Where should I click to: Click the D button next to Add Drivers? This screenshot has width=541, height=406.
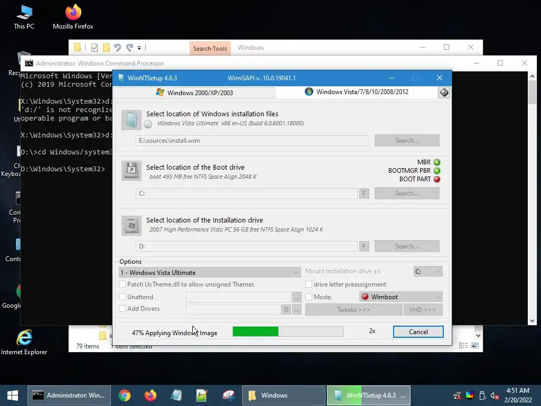coord(286,309)
